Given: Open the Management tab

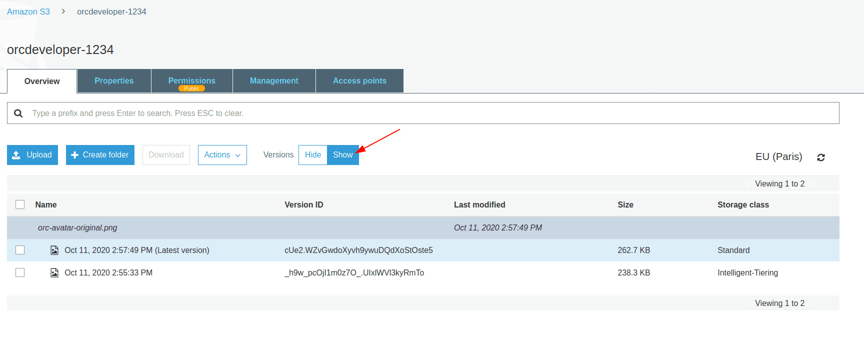Looking at the screenshot, I should [274, 81].
